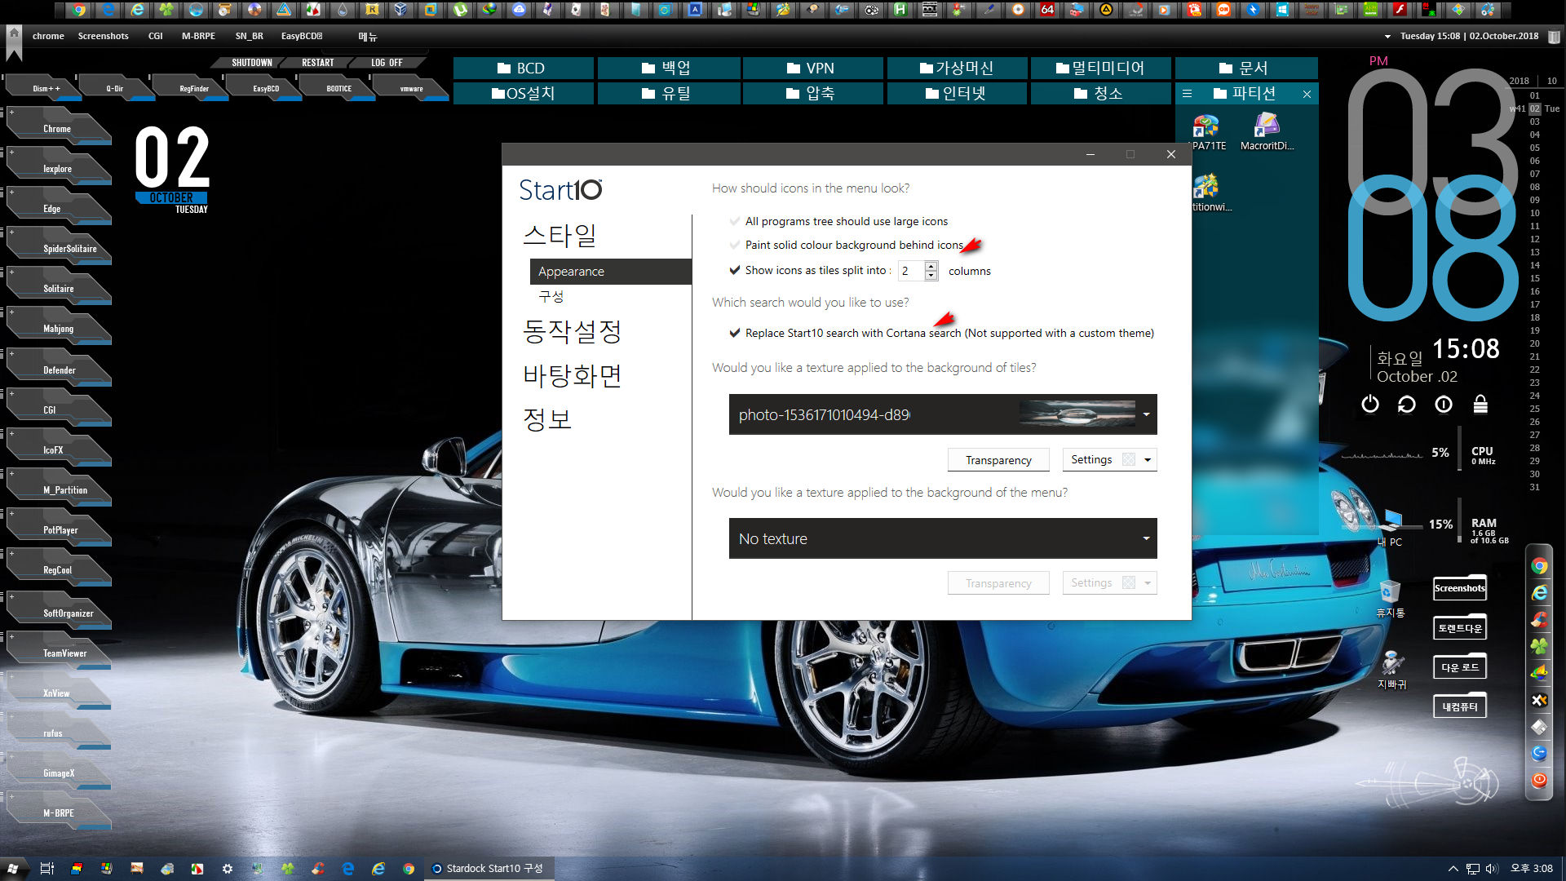Open Internet Explorer in right side dock

tap(1539, 593)
